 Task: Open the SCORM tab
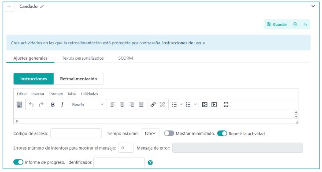click(x=126, y=58)
